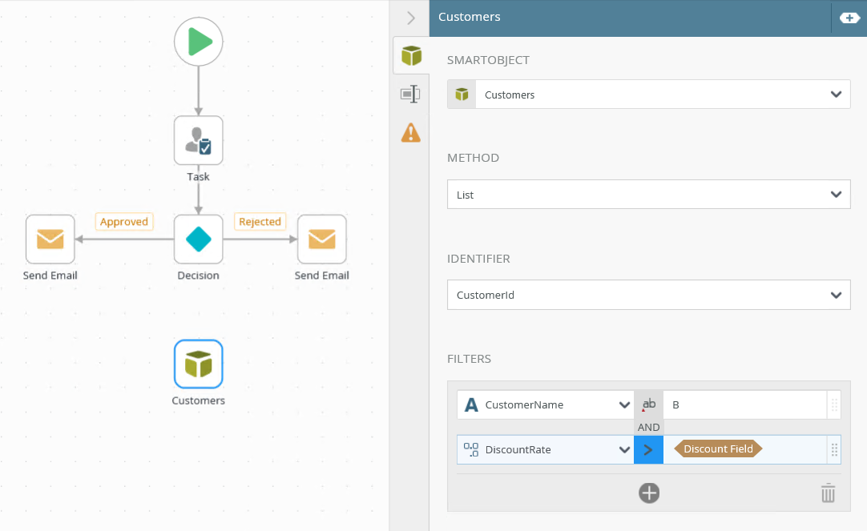Viewport: 867px width, 531px height.
Task: Click the Approved outcome label
Action: click(x=124, y=222)
